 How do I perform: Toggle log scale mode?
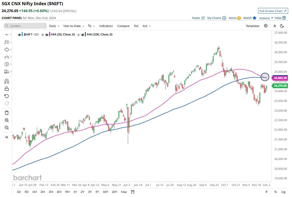click(283, 192)
